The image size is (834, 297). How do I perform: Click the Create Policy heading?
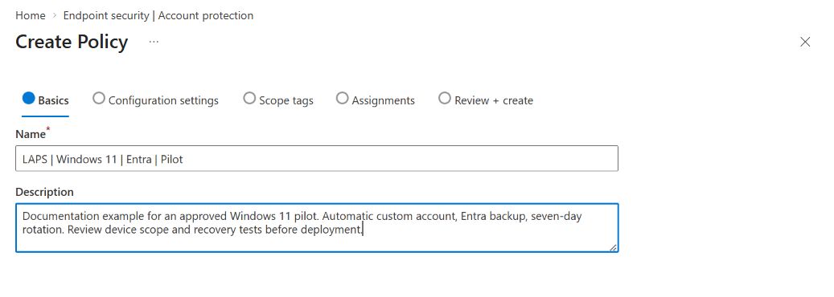coord(72,42)
